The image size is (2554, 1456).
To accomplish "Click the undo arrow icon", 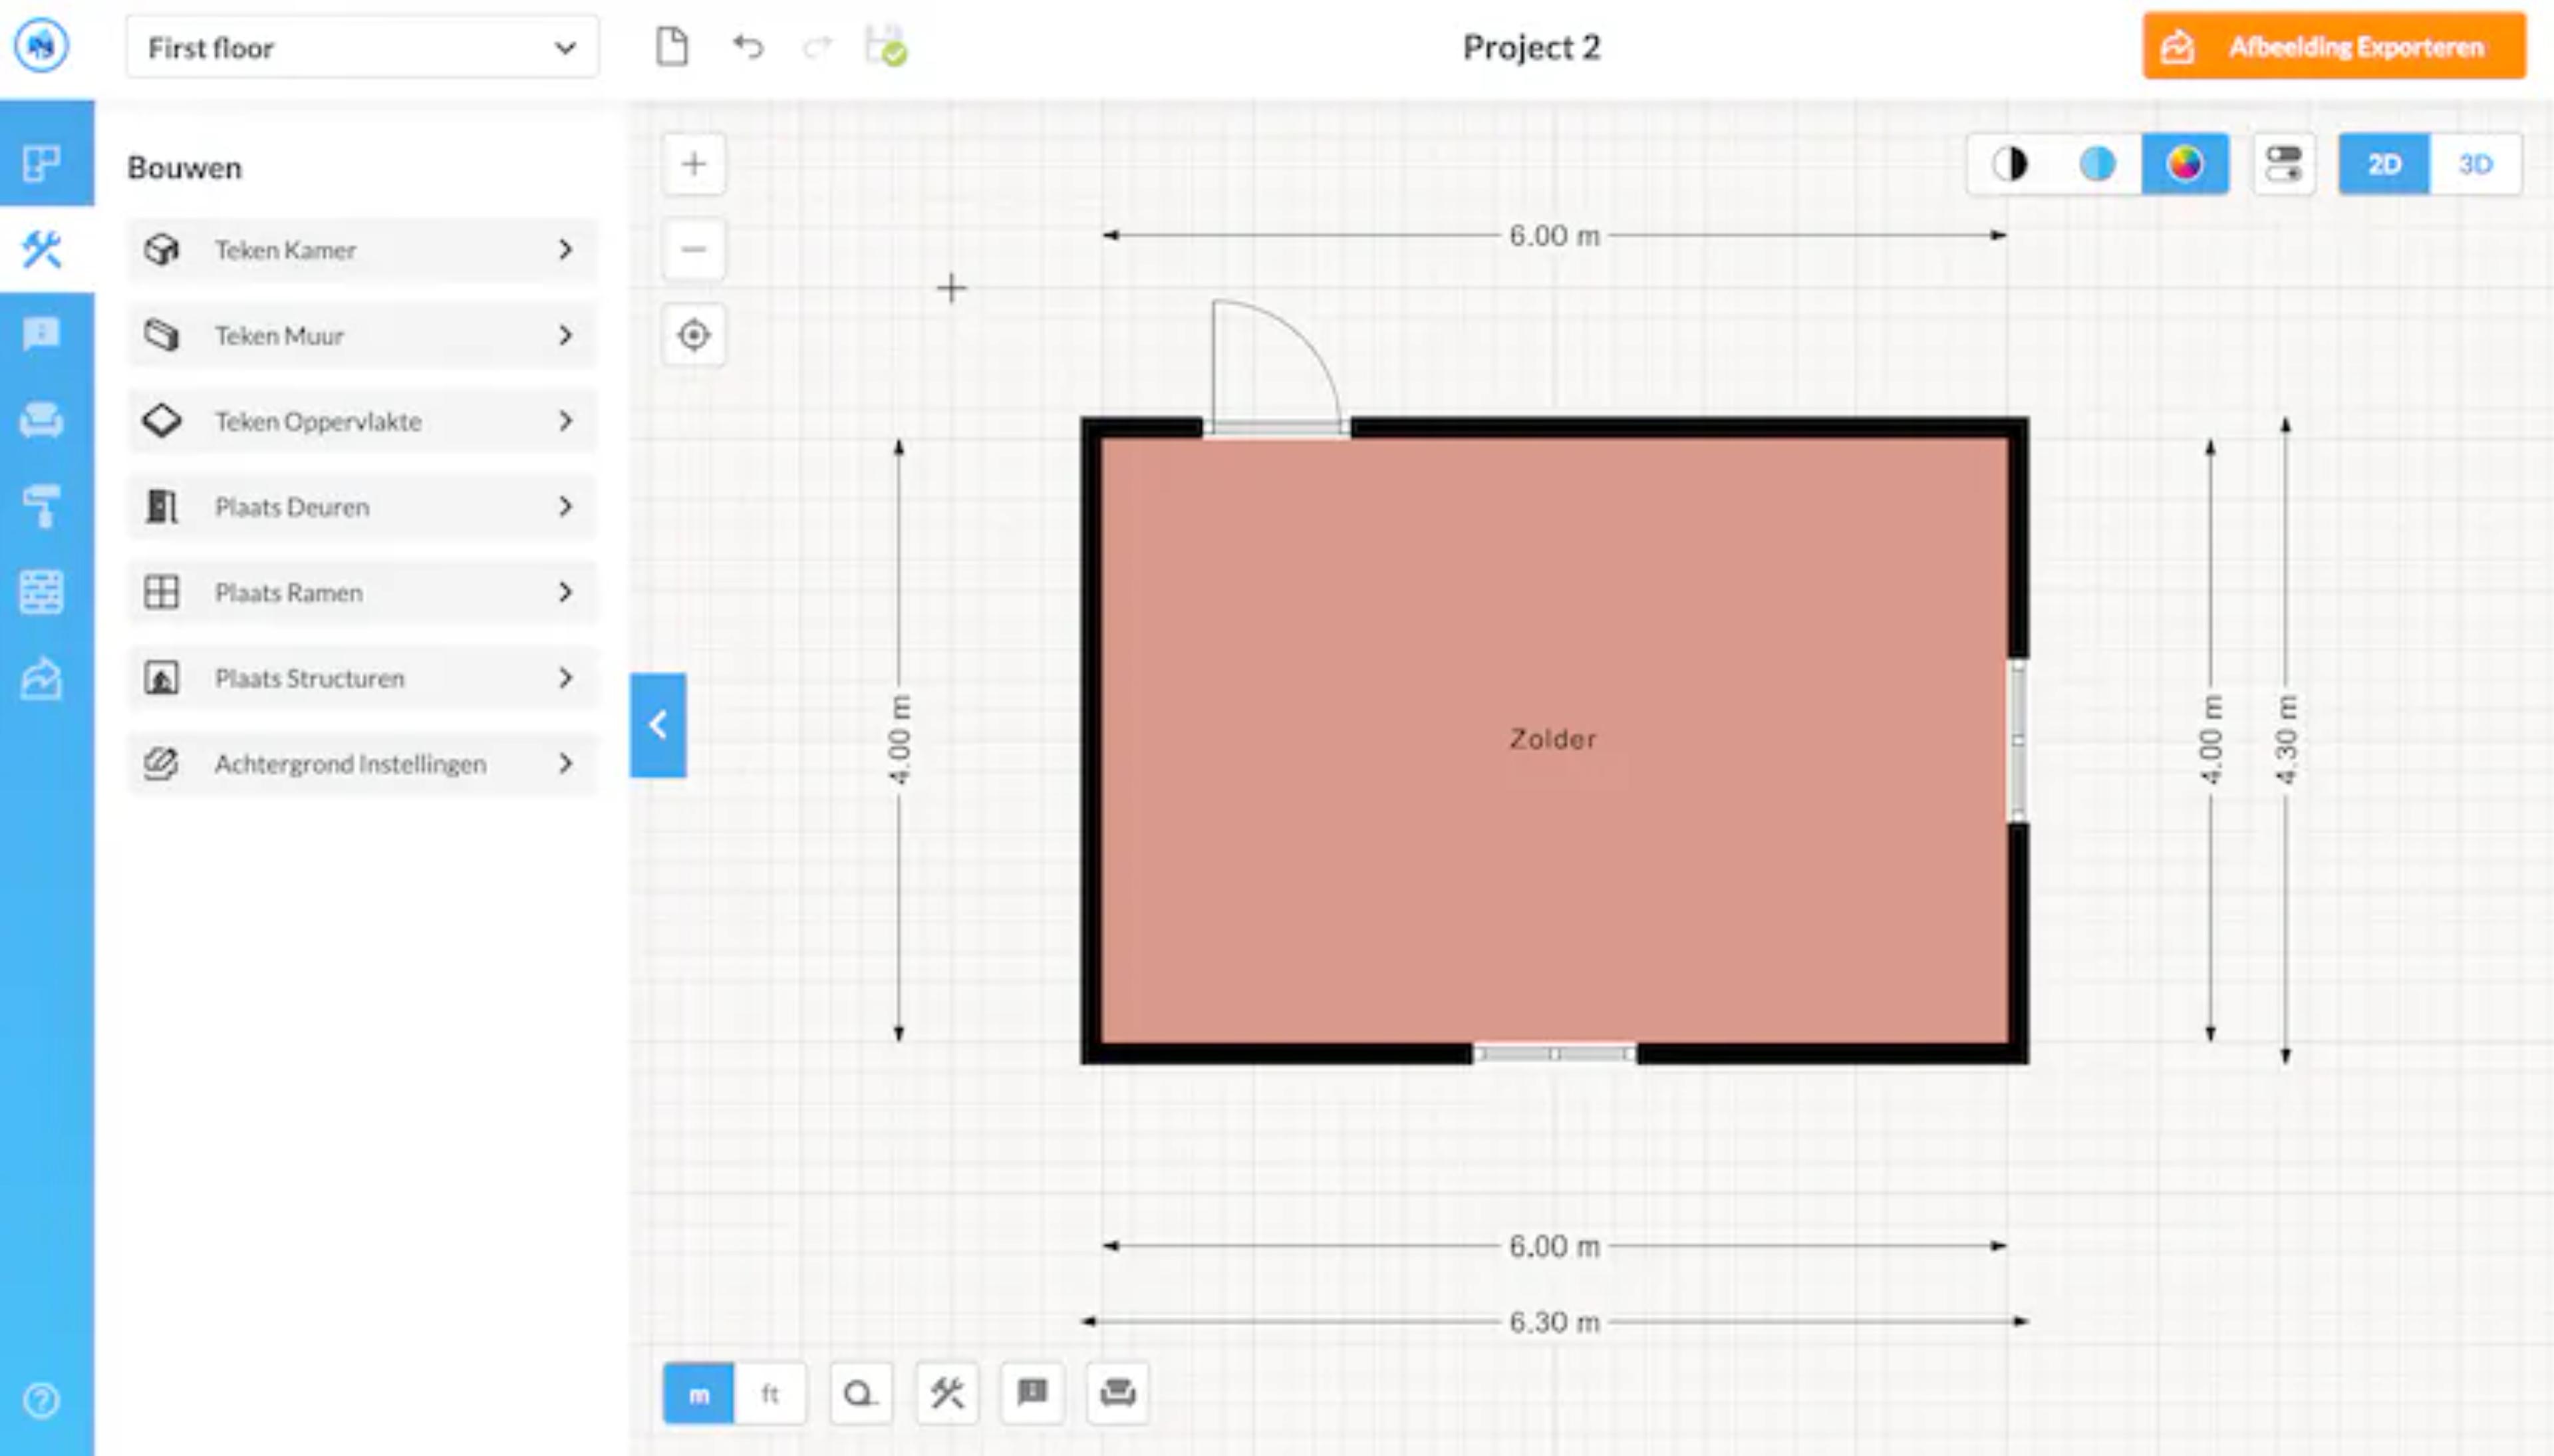I will [x=749, y=47].
